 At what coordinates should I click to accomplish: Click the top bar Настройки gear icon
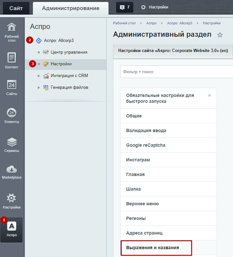[143, 7]
